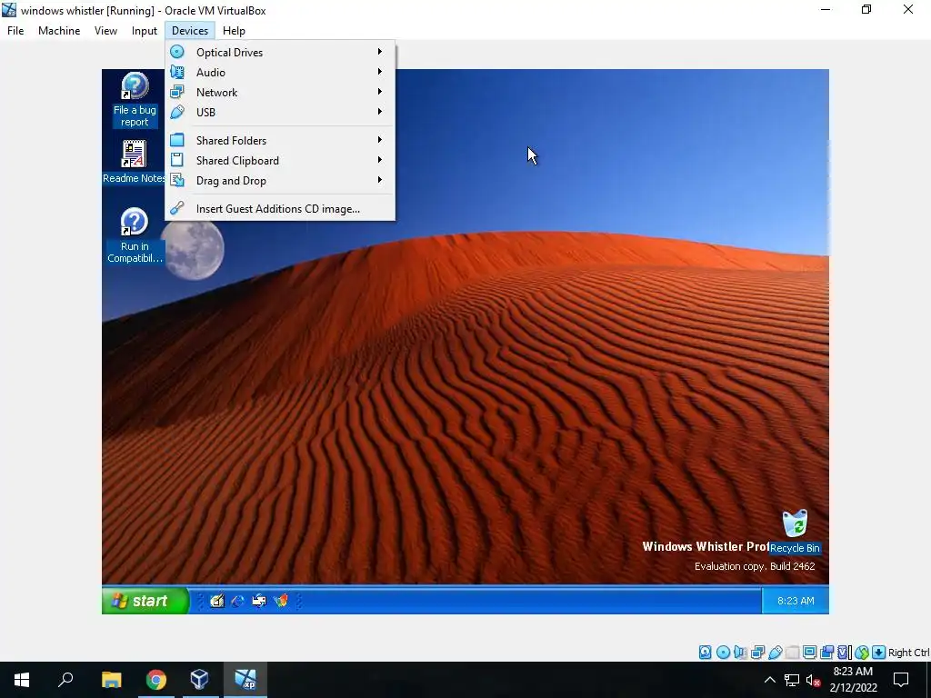Choose Insert Guest Additions CD image...
931x698 pixels.
click(x=280, y=209)
